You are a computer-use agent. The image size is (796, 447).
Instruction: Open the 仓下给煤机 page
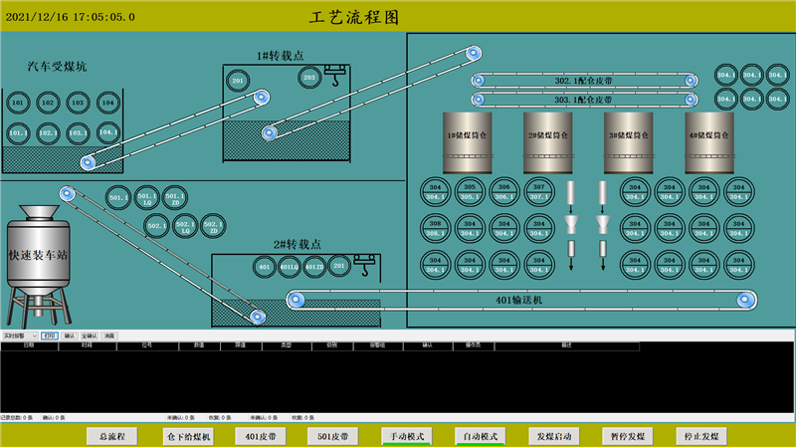pos(187,436)
